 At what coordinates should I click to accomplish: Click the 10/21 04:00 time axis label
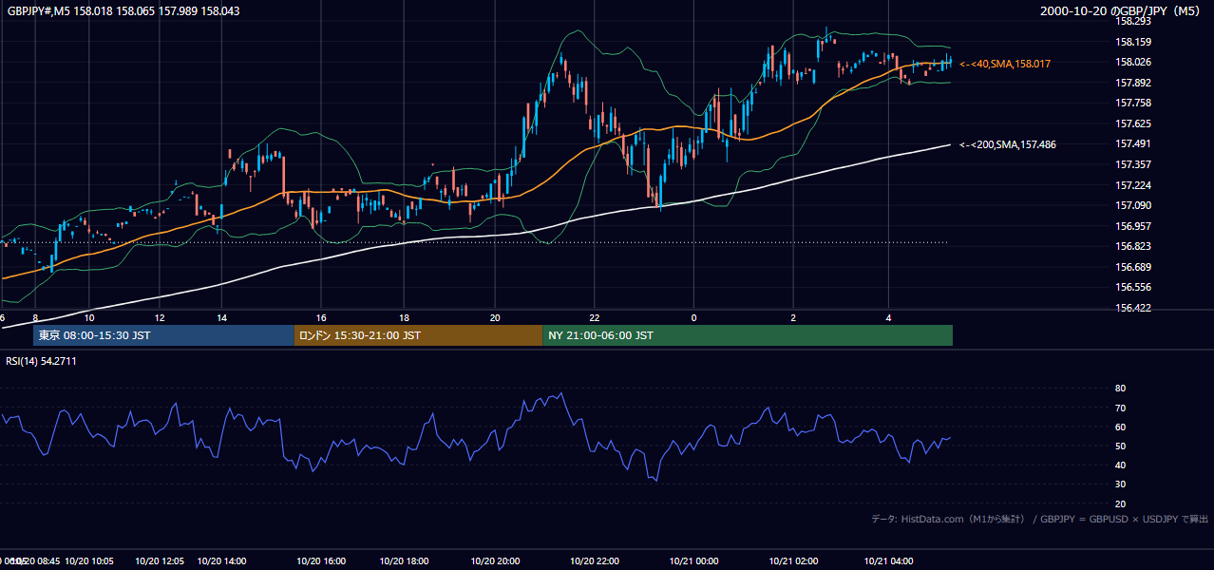pyautogui.click(x=889, y=561)
